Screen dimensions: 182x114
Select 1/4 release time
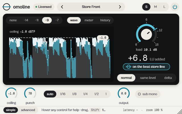[85, 94]
